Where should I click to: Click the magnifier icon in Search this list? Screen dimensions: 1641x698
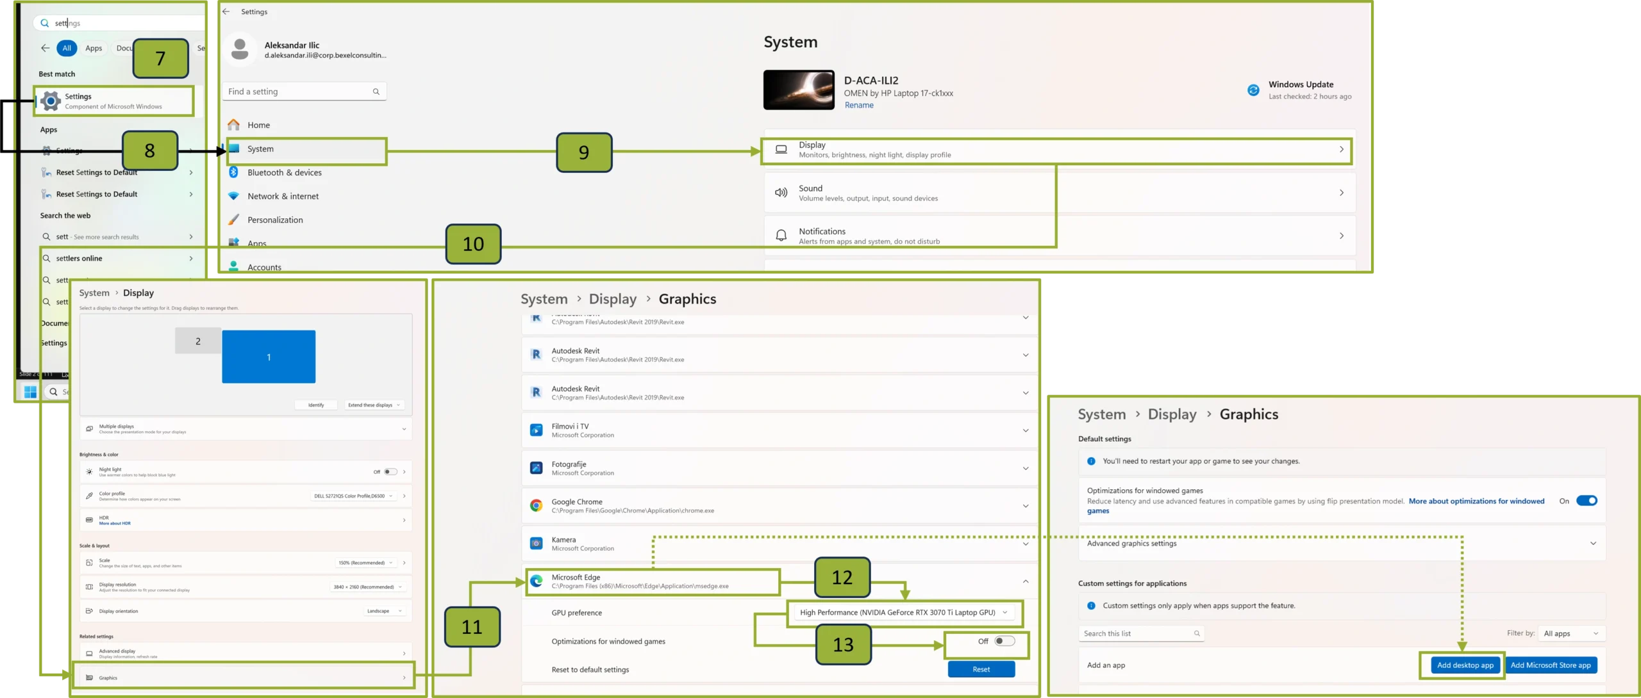coord(1197,633)
